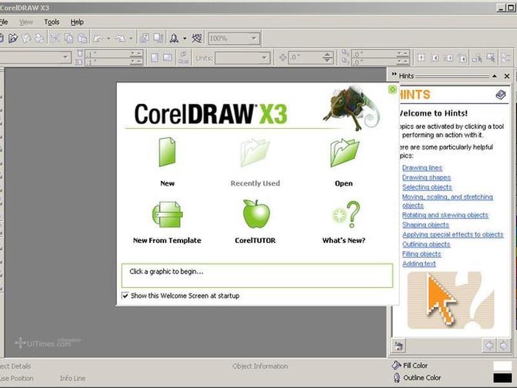
Task: Click the Import icon in toolbar
Action: click(x=144, y=38)
